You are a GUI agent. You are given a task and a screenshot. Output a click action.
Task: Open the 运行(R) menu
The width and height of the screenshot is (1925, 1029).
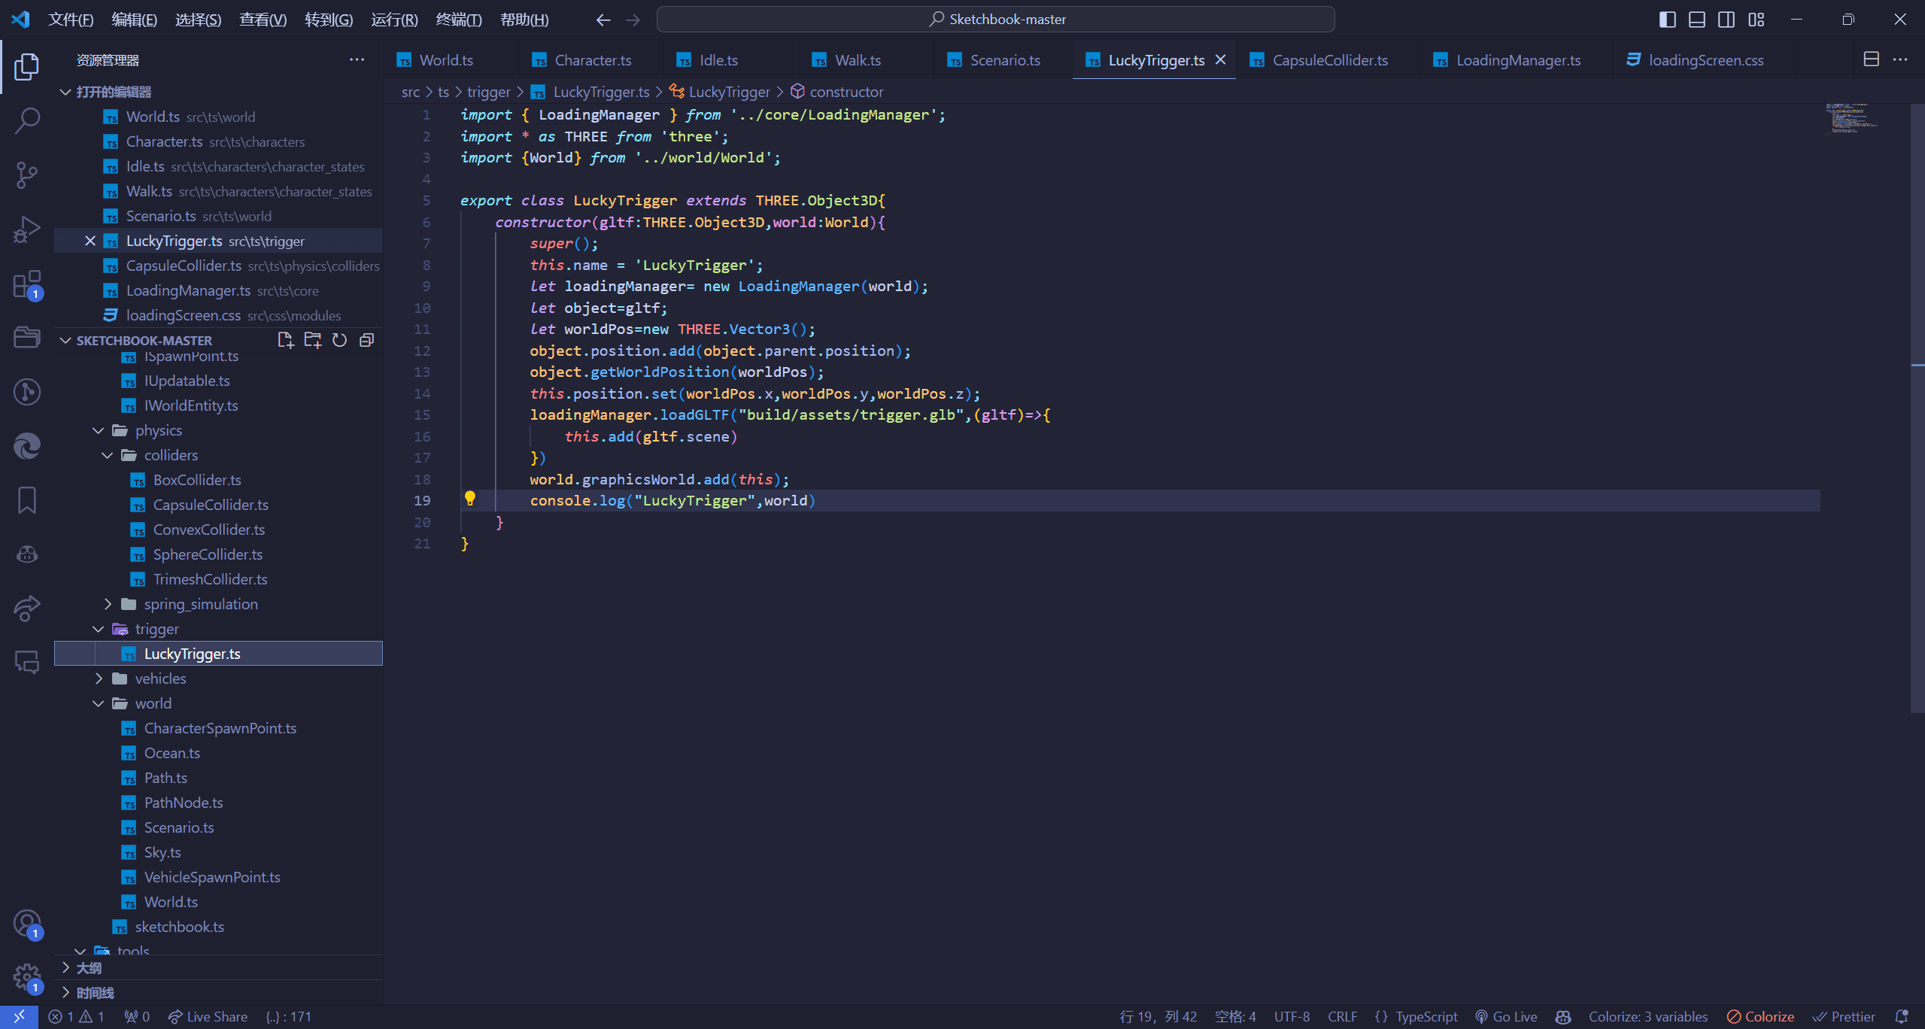coord(394,20)
